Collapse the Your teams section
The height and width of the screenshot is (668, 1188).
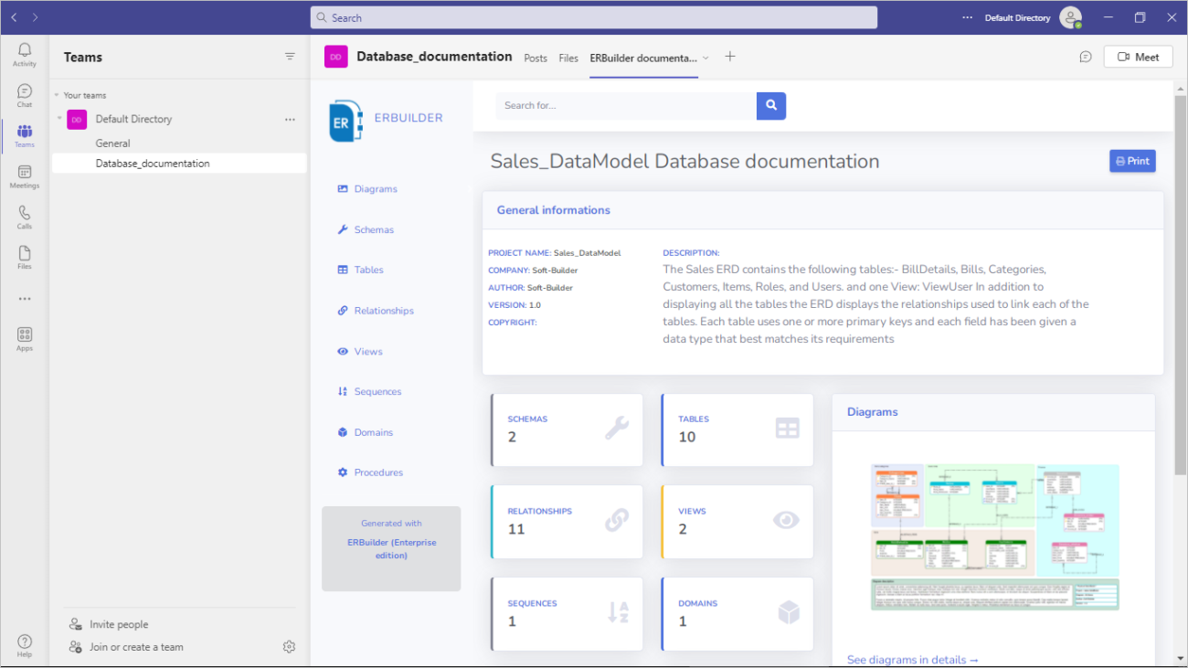(55, 95)
